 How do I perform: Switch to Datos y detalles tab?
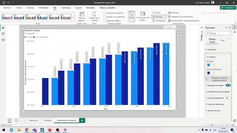point(107,8)
